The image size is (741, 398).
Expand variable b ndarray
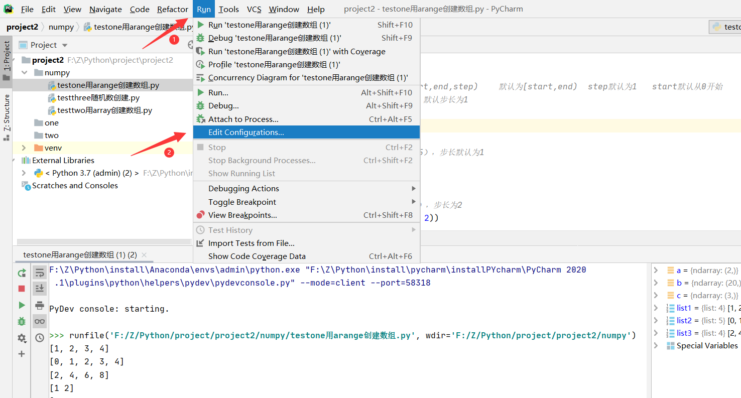pos(656,283)
